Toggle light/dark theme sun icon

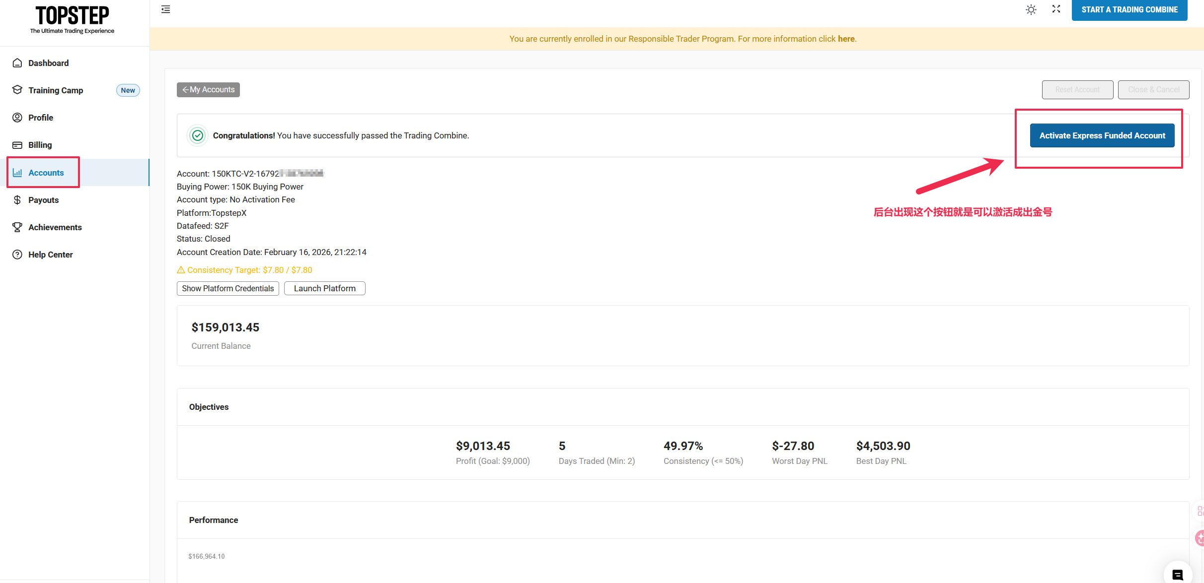coord(1031,9)
